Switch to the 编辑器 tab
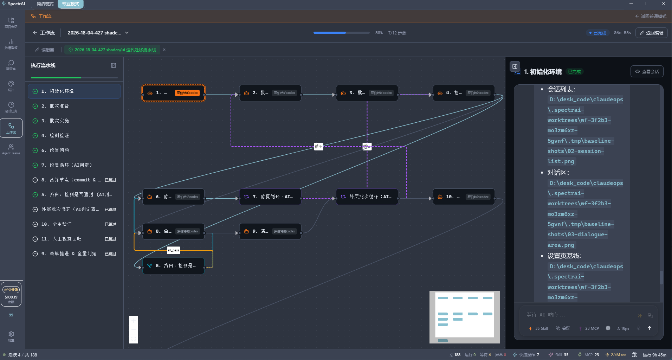The height and width of the screenshot is (360, 672). pos(45,50)
